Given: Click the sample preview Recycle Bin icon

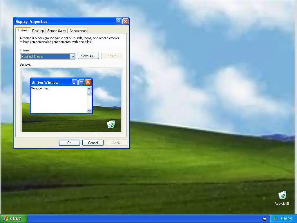Looking at the screenshot, I should click(111, 124).
